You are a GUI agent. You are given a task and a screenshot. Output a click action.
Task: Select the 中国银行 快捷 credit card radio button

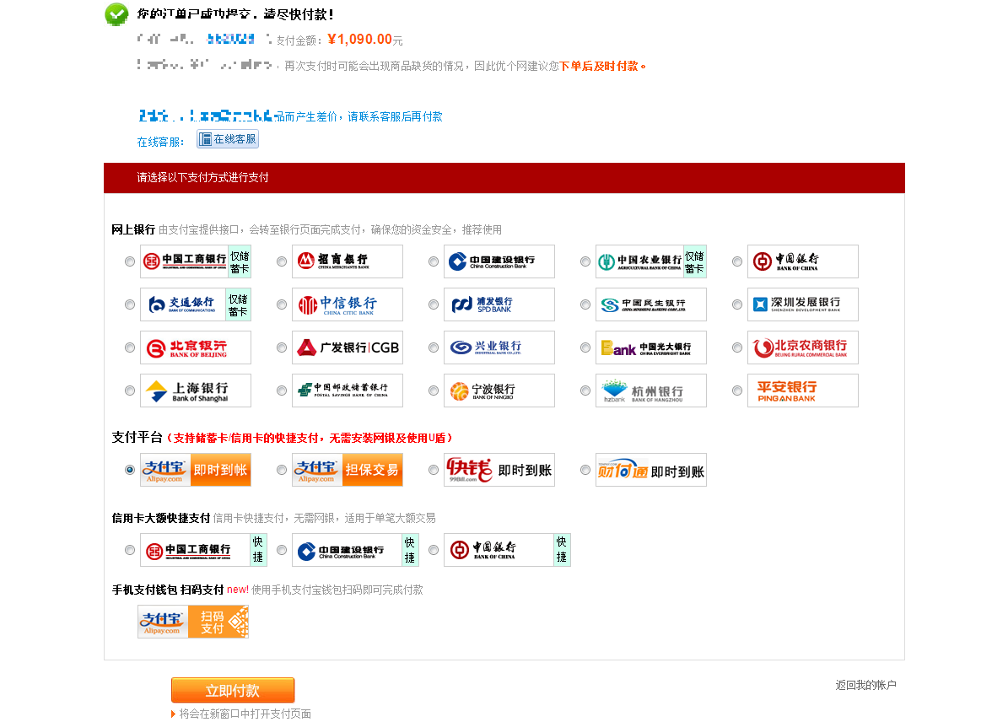[x=434, y=550]
